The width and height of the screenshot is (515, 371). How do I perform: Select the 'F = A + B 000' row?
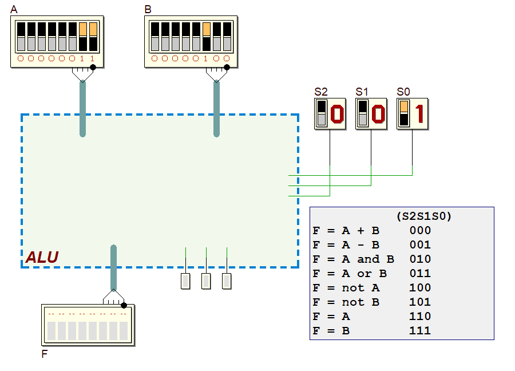[x=372, y=231]
